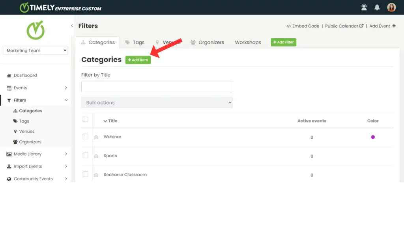The height and width of the screenshot is (227, 404).
Task: Collapse the sidebar with the arrow
Action: [x=72, y=26]
